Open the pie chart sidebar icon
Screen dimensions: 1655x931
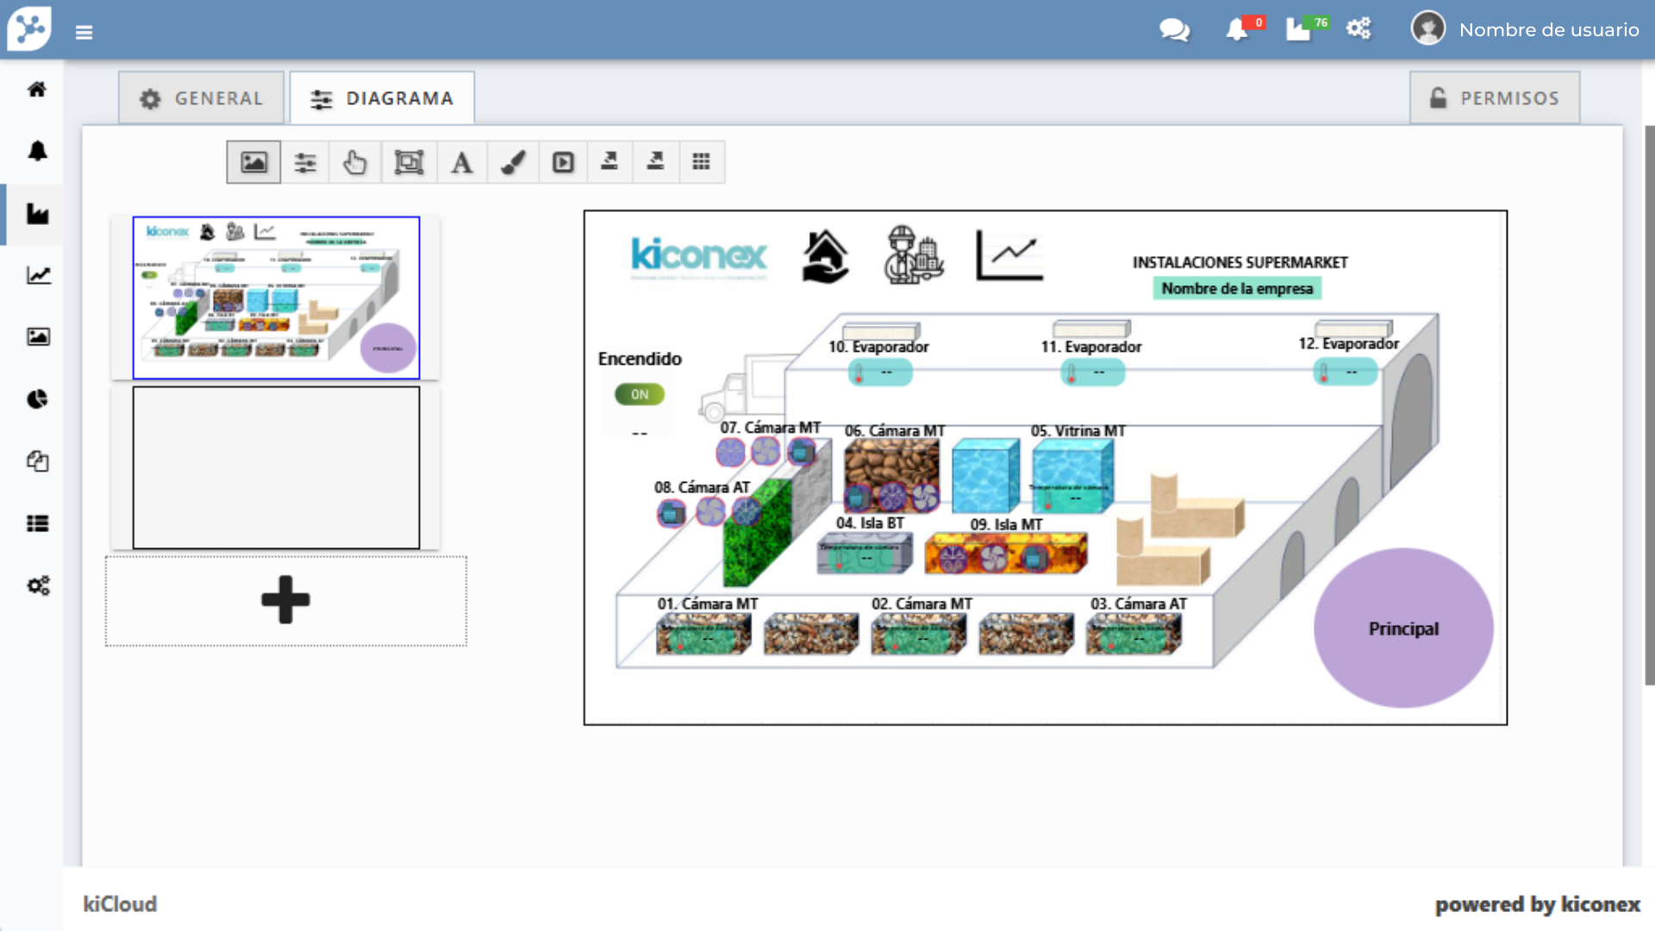pyautogui.click(x=37, y=399)
